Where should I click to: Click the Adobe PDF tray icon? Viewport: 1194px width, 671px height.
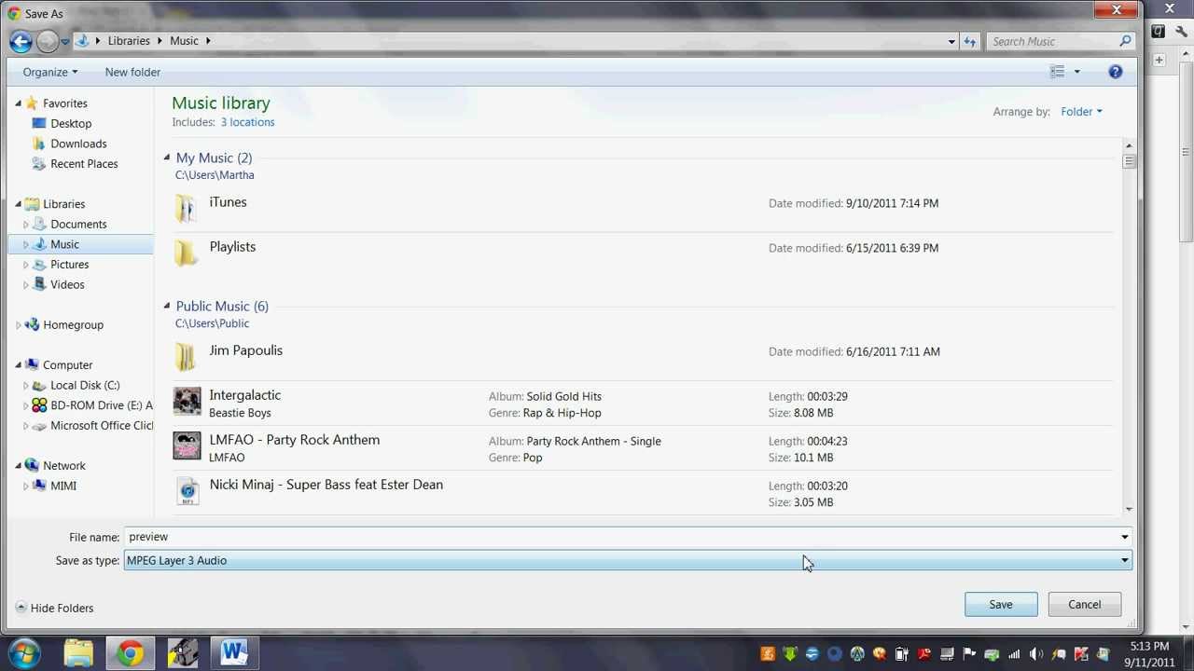point(924,654)
